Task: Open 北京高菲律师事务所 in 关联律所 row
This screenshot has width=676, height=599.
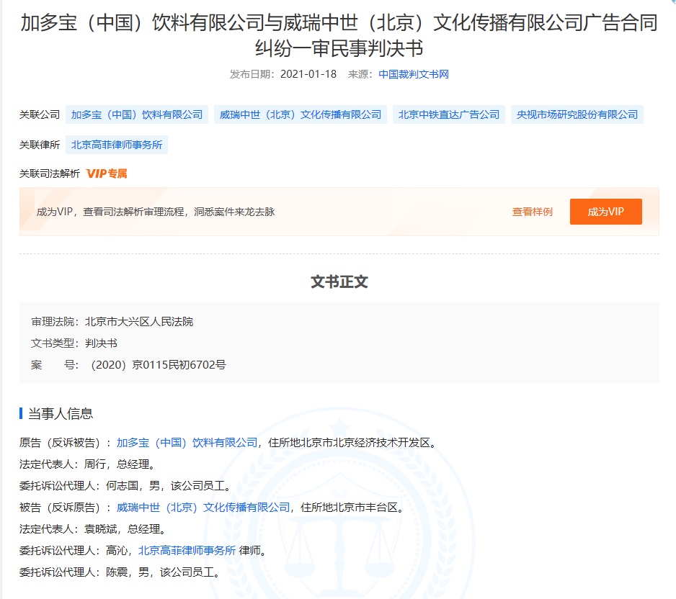Action: pos(115,145)
